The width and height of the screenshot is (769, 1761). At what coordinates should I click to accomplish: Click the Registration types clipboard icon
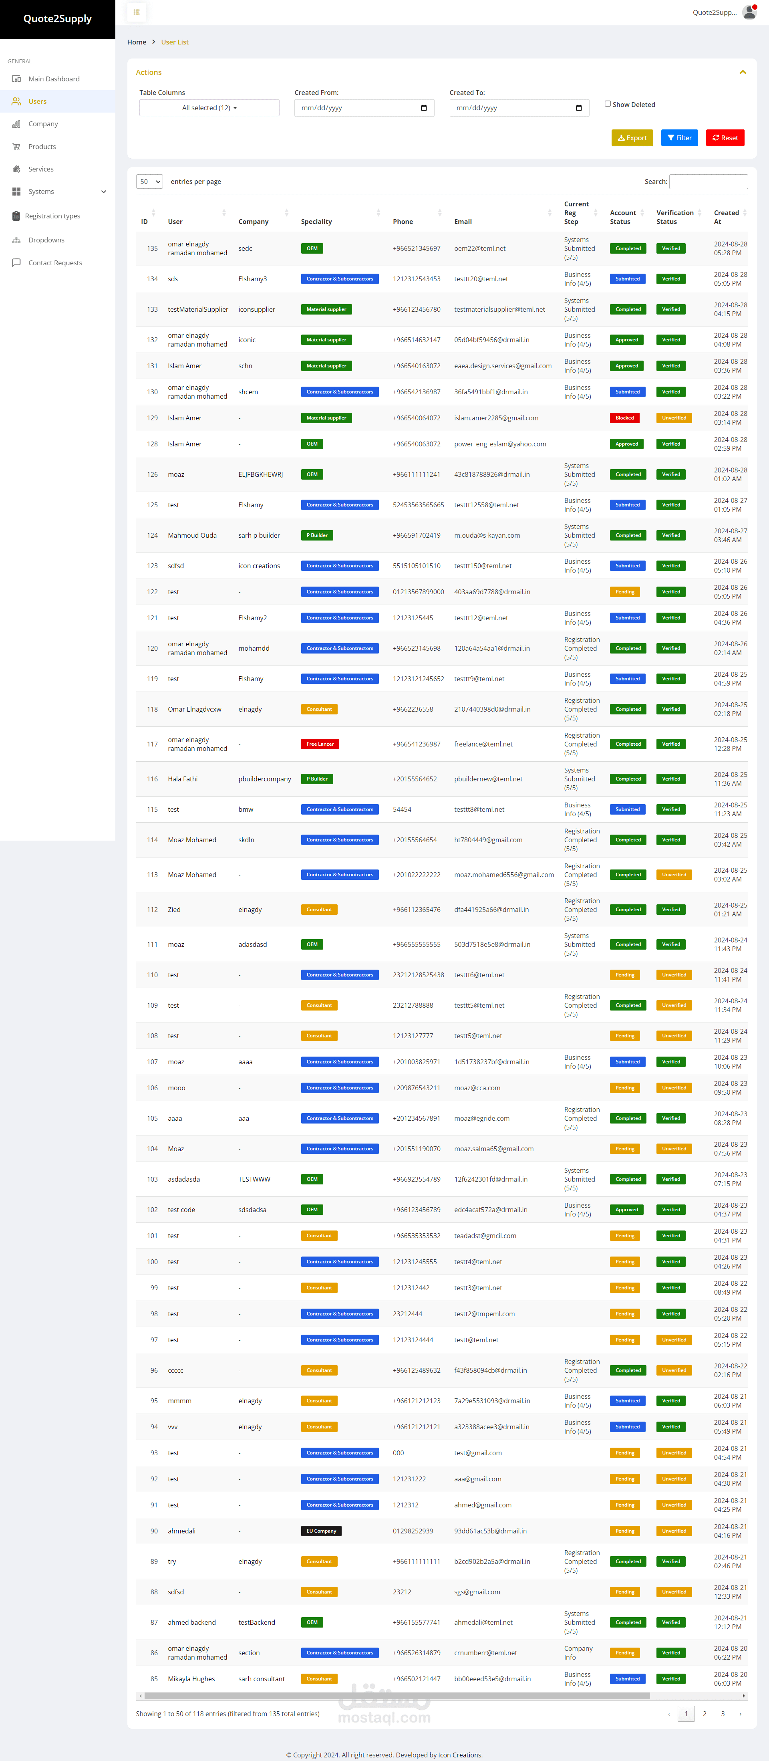point(16,216)
